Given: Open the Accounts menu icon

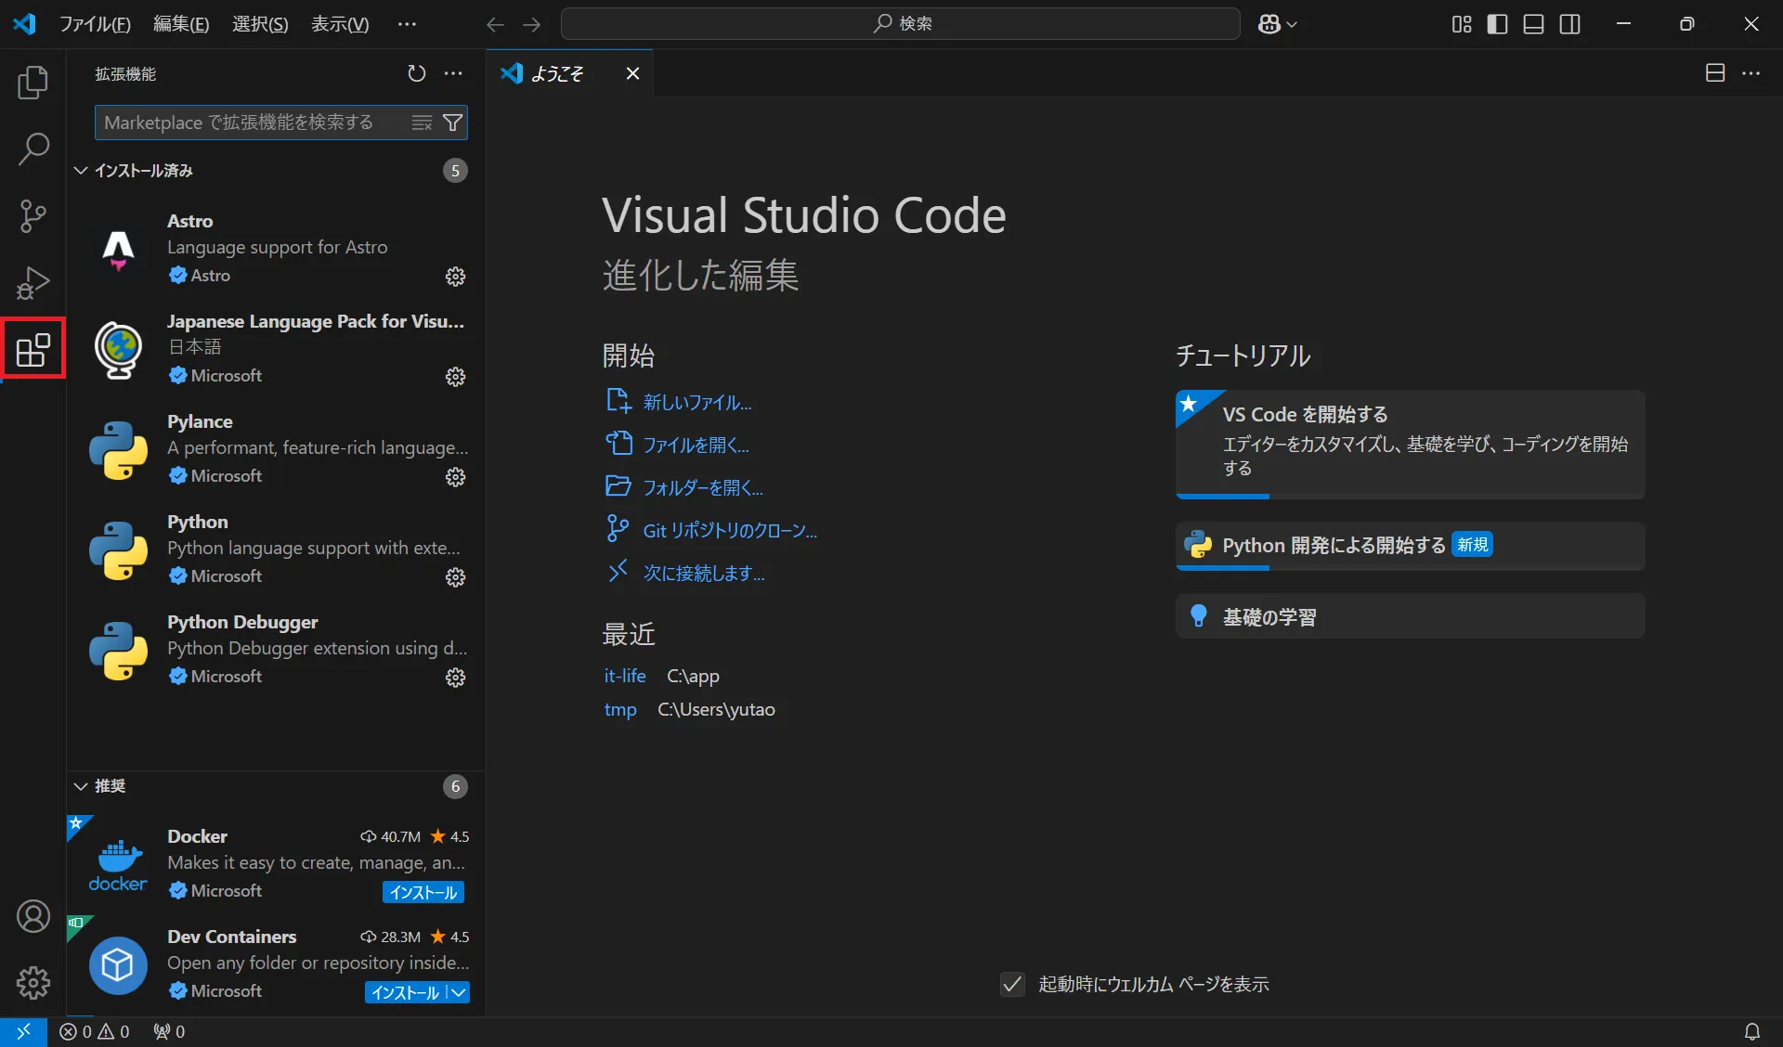Looking at the screenshot, I should [33, 916].
